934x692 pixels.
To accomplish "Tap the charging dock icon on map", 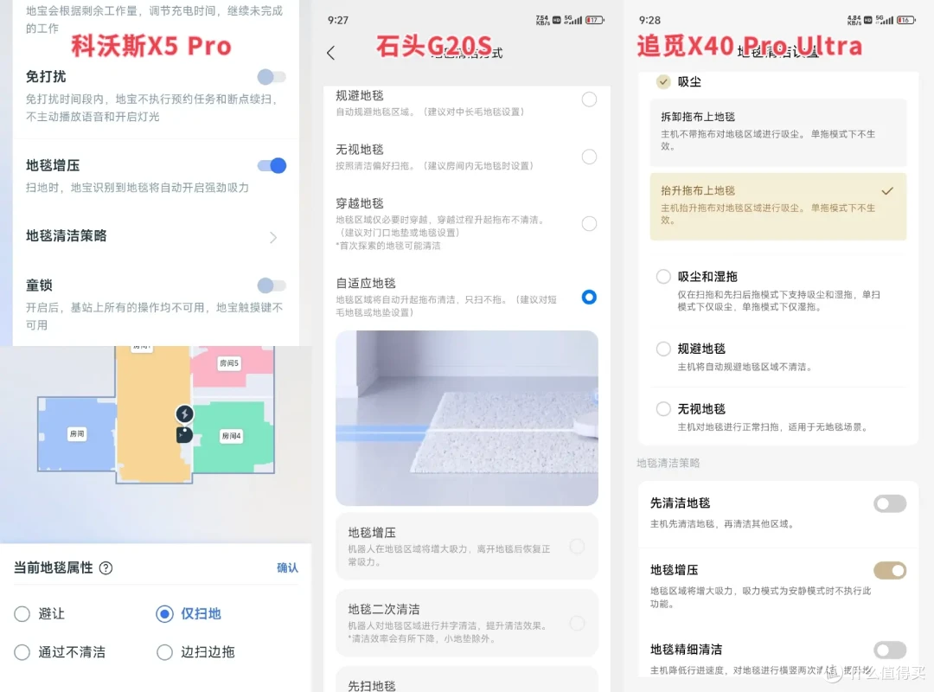I will point(185,413).
